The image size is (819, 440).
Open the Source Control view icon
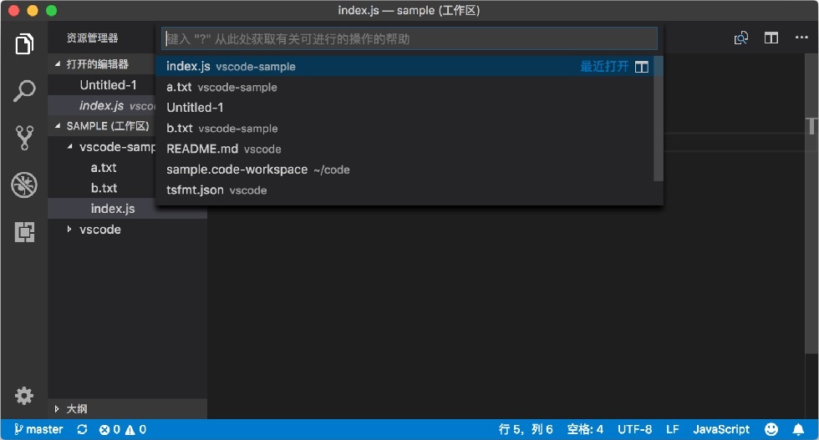coord(24,138)
